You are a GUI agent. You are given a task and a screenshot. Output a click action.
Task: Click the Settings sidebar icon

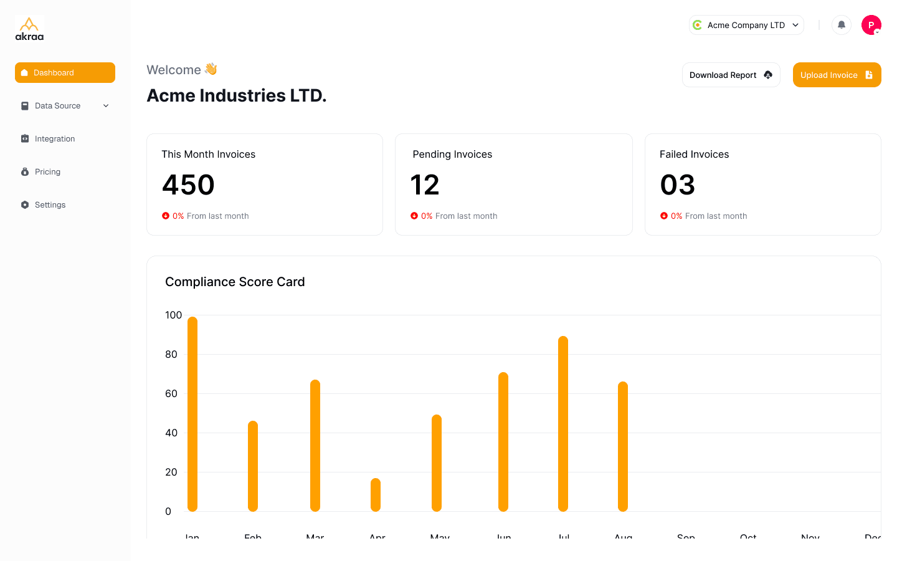pyautogui.click(x=25, y=205)
